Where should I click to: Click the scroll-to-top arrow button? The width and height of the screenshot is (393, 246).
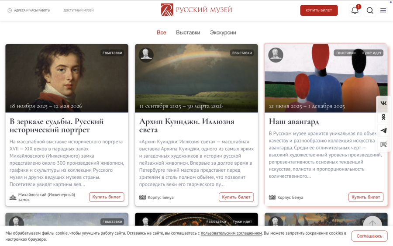[372, 222]
